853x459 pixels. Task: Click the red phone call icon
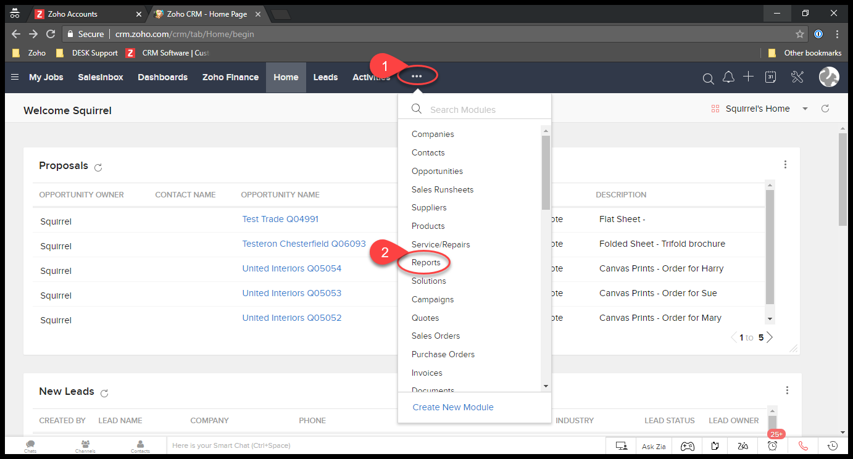pos(803,445)
